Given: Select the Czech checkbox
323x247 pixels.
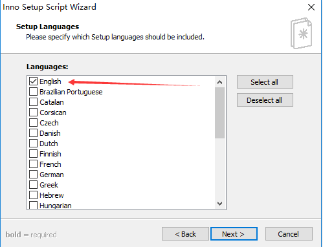Looking at the screenshot, I should pos(33,123).
